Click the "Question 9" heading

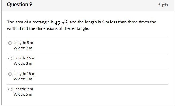(20, 5)
